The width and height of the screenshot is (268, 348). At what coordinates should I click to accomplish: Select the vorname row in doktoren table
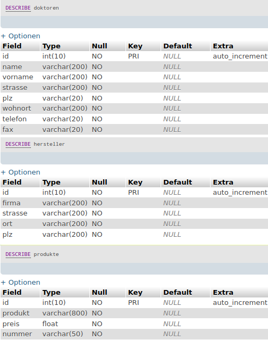134,77
